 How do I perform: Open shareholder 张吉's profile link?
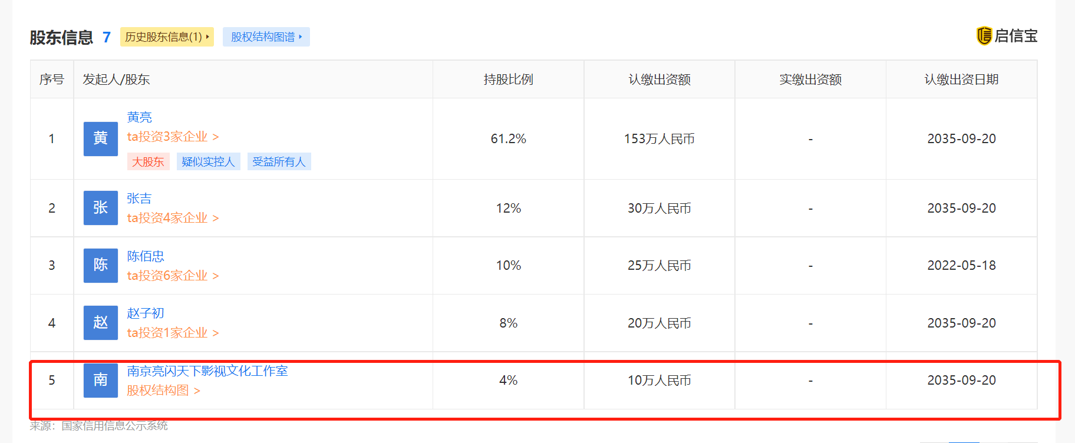pos(140,199)
